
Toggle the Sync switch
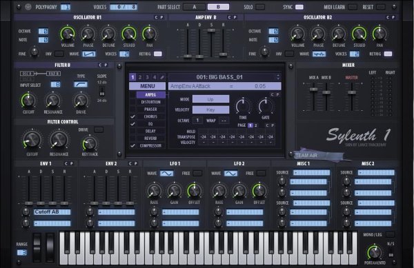click(299, 7)
